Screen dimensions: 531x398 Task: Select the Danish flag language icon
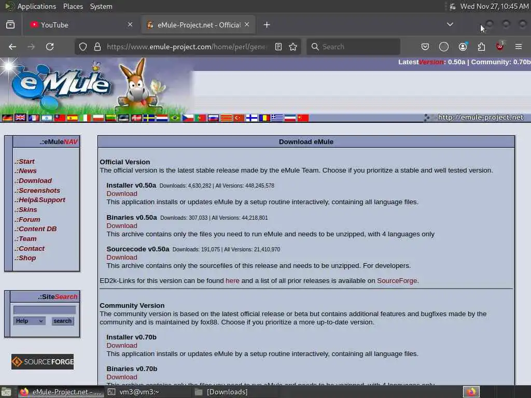coord(136,118)
